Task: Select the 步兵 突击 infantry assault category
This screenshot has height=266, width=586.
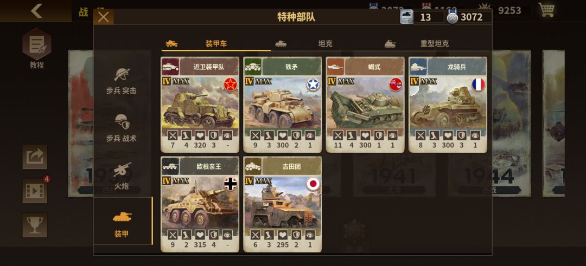Action: 122,80
